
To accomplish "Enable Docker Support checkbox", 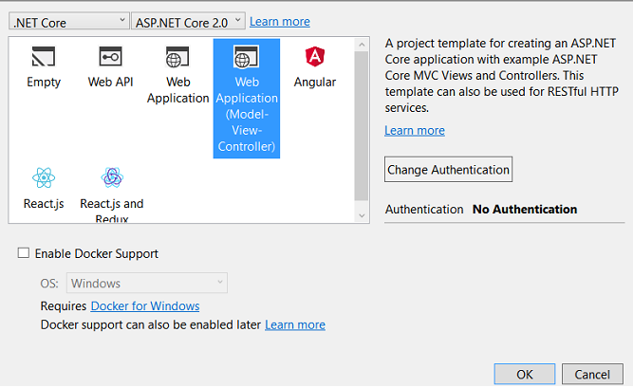I will click(24, 253).
